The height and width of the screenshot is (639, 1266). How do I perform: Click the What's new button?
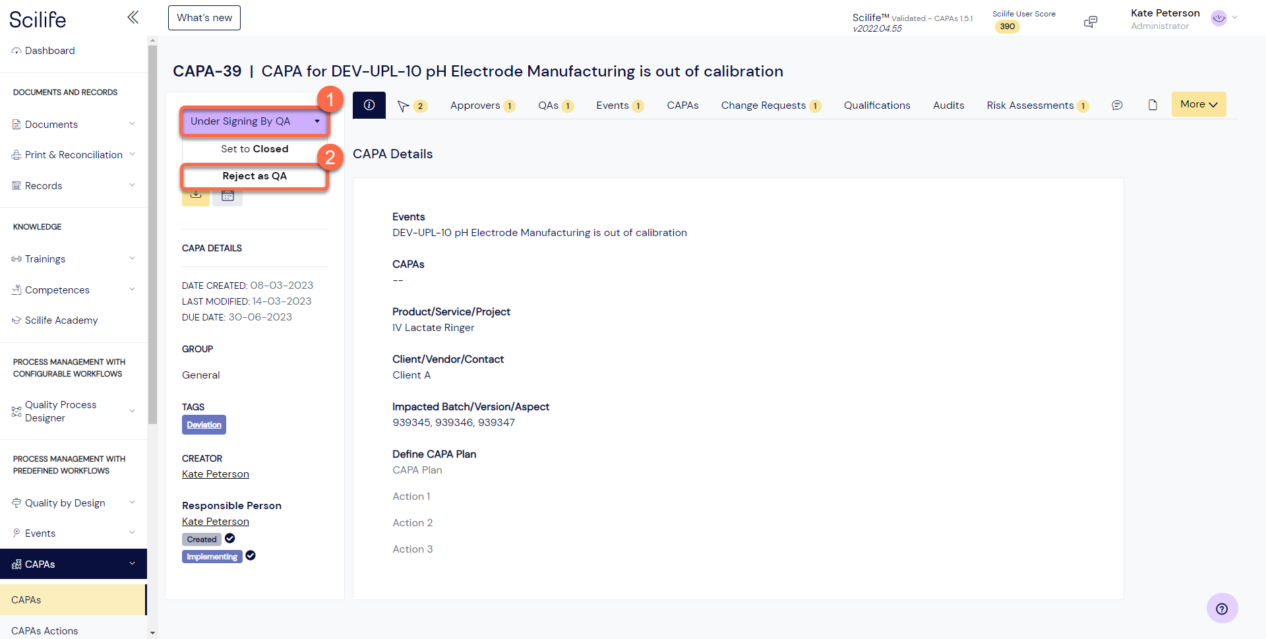(x=204, y=18)
